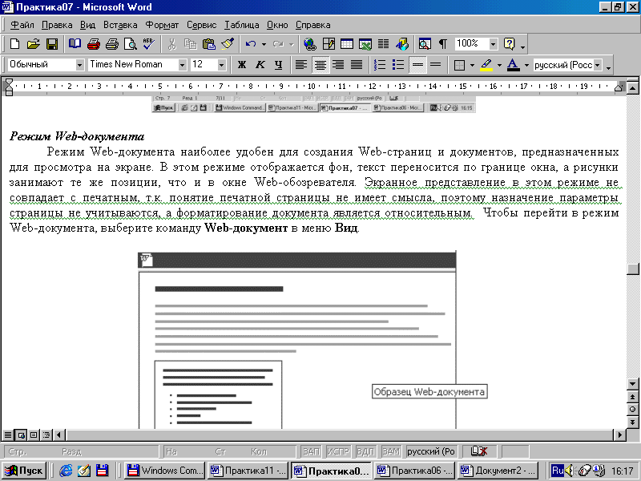Toggle underline formatting (Ч)
641x481 pixels.
[x=278, y=65]
